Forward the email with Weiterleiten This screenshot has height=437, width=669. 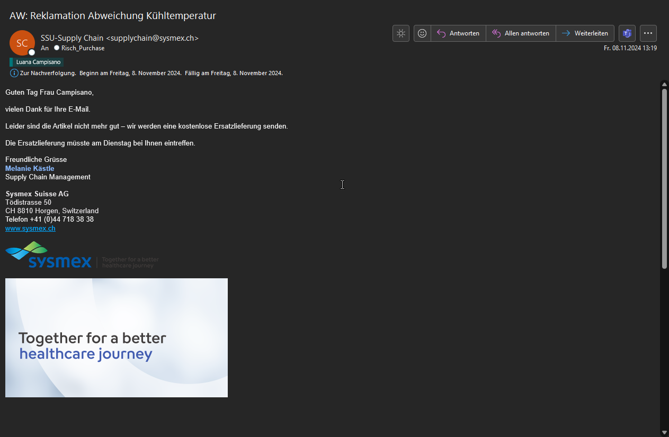(x=585, y=33)
